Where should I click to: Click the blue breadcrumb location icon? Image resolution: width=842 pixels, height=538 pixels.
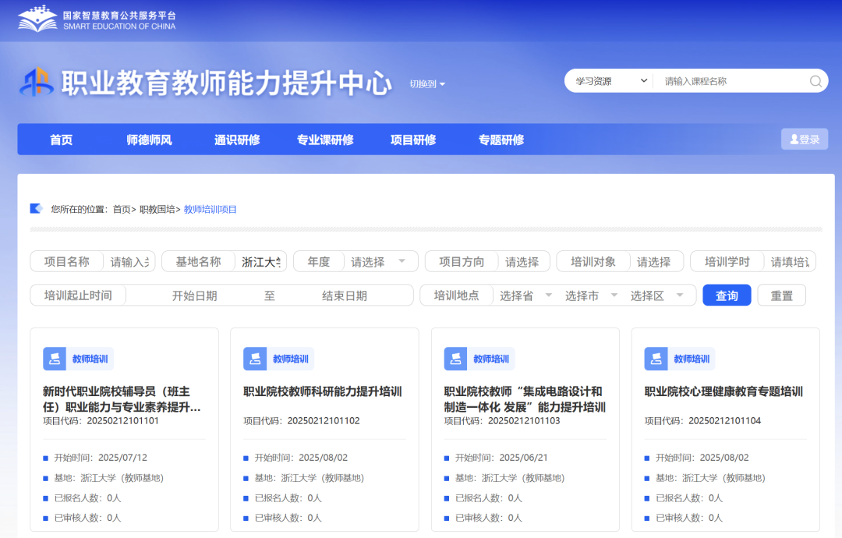click(36, 208)
